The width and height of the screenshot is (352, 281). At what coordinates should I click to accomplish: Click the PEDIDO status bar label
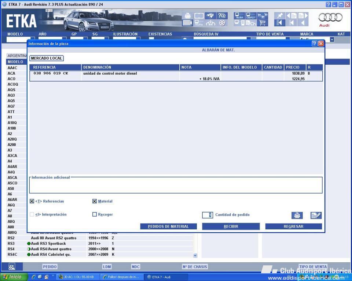click(x=50, y=267)
